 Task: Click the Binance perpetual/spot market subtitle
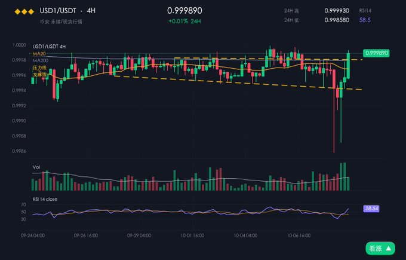click(61, 22)
